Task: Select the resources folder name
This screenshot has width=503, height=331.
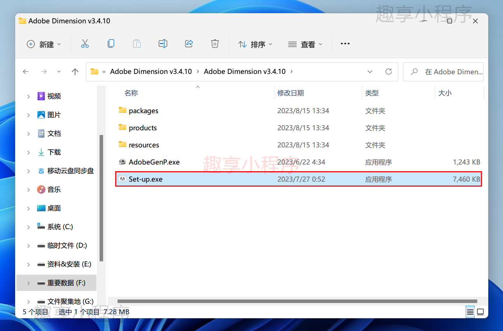Action: pyautogui.click(x=144, y=145)
